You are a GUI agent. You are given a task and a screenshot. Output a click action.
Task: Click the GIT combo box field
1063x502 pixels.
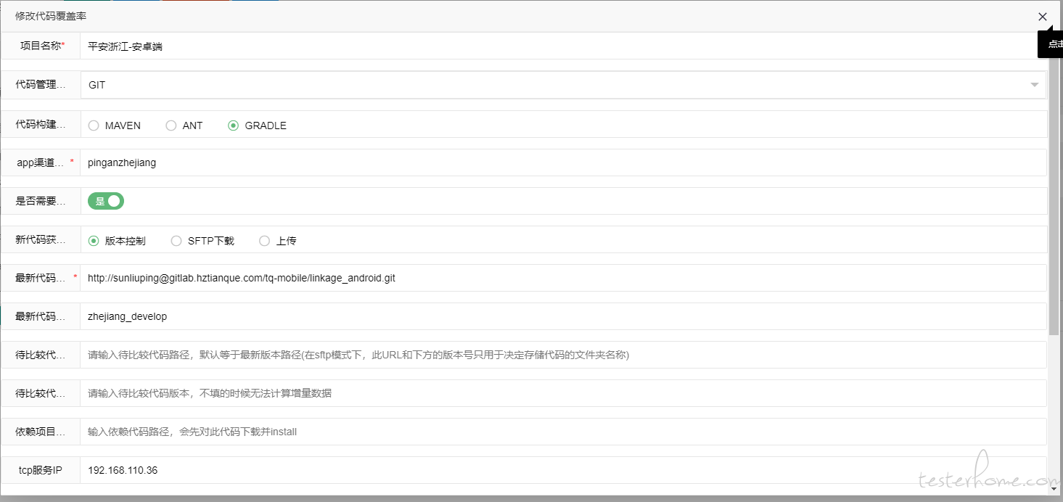point(563,85)
